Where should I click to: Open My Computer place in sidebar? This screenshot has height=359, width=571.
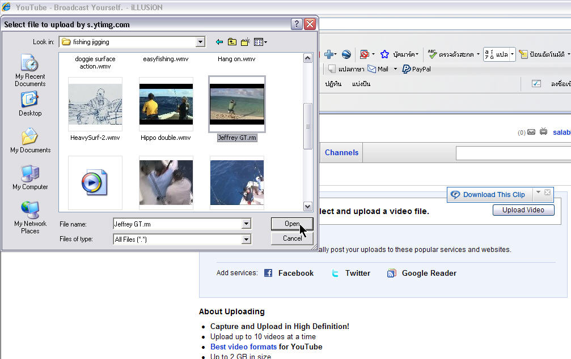point(30,177)
